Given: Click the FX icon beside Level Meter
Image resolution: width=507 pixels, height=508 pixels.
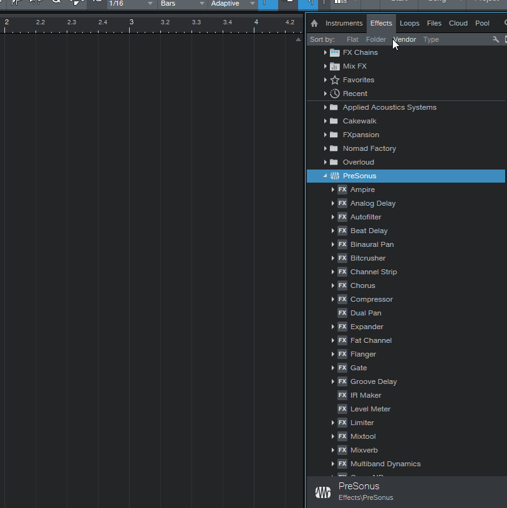Looking at the screenshot, I should click(x=342, y=409).
